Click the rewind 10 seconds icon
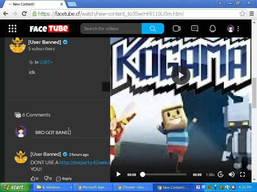Image resolution: width=257 pixels, height=192 pixels. 220,174
